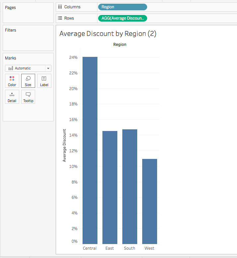Click the Filters shelf area

pyautogui.click(x=28, y=40)
